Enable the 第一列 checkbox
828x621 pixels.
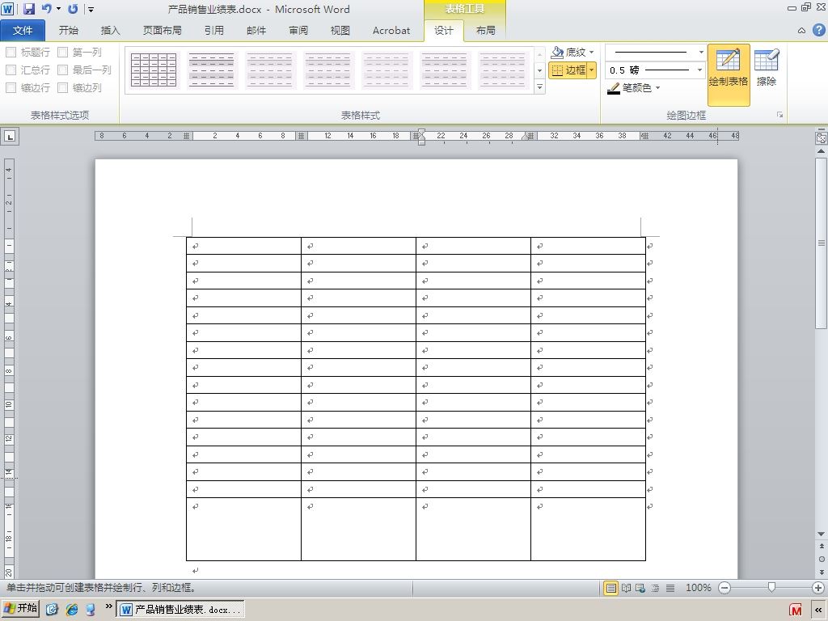click(x=62, y=52)
